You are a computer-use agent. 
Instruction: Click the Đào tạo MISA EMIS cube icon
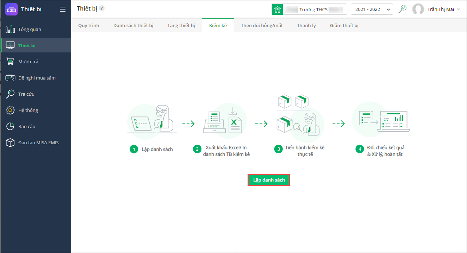[x=10, y=143]
